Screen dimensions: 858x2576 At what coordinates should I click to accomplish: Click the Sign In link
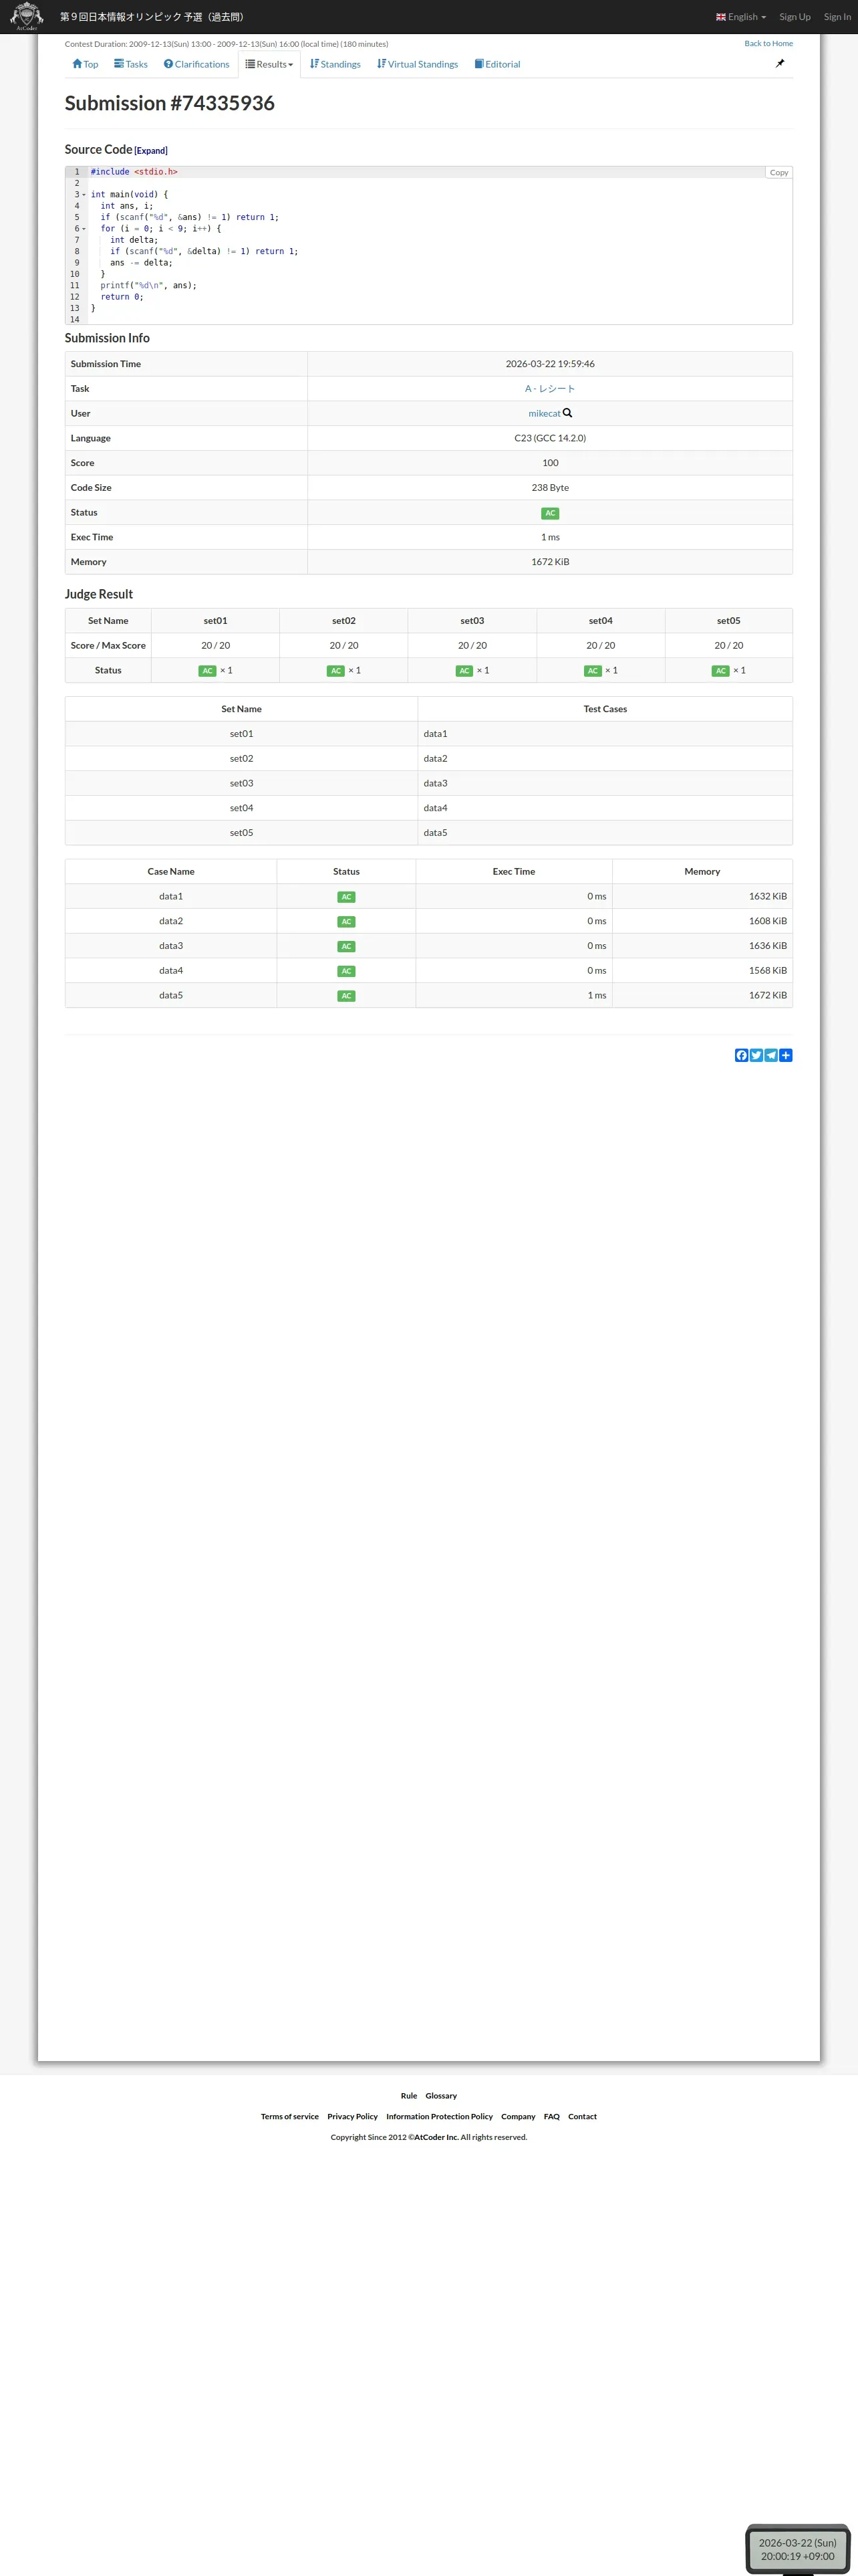coord(837,17)
